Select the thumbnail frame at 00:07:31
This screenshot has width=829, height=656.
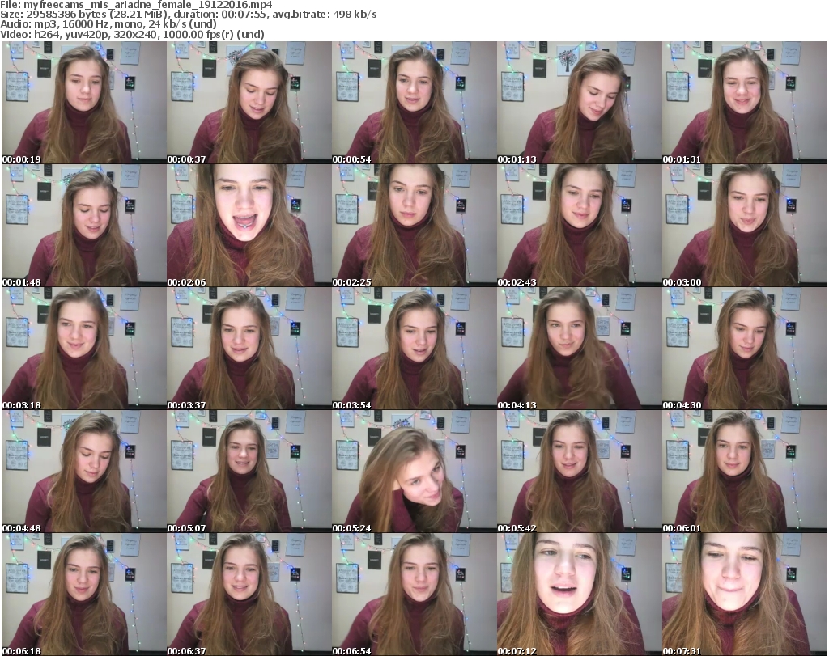click(x=745, y=595)
